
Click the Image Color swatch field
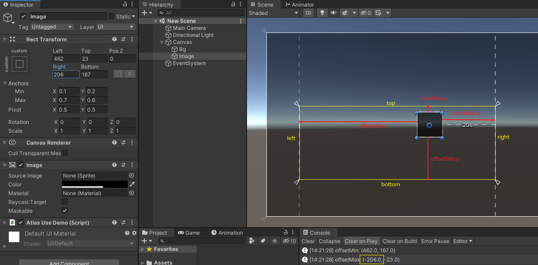click(95, 184)
